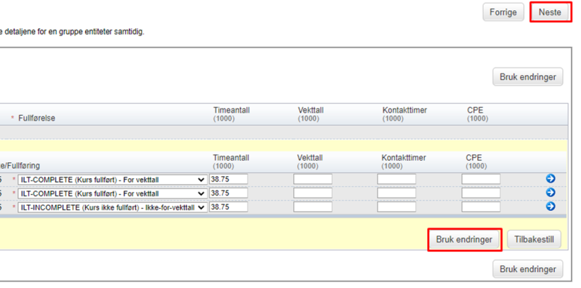
Task: Click first row Timeantall field with 38.75
Action: 229,180
